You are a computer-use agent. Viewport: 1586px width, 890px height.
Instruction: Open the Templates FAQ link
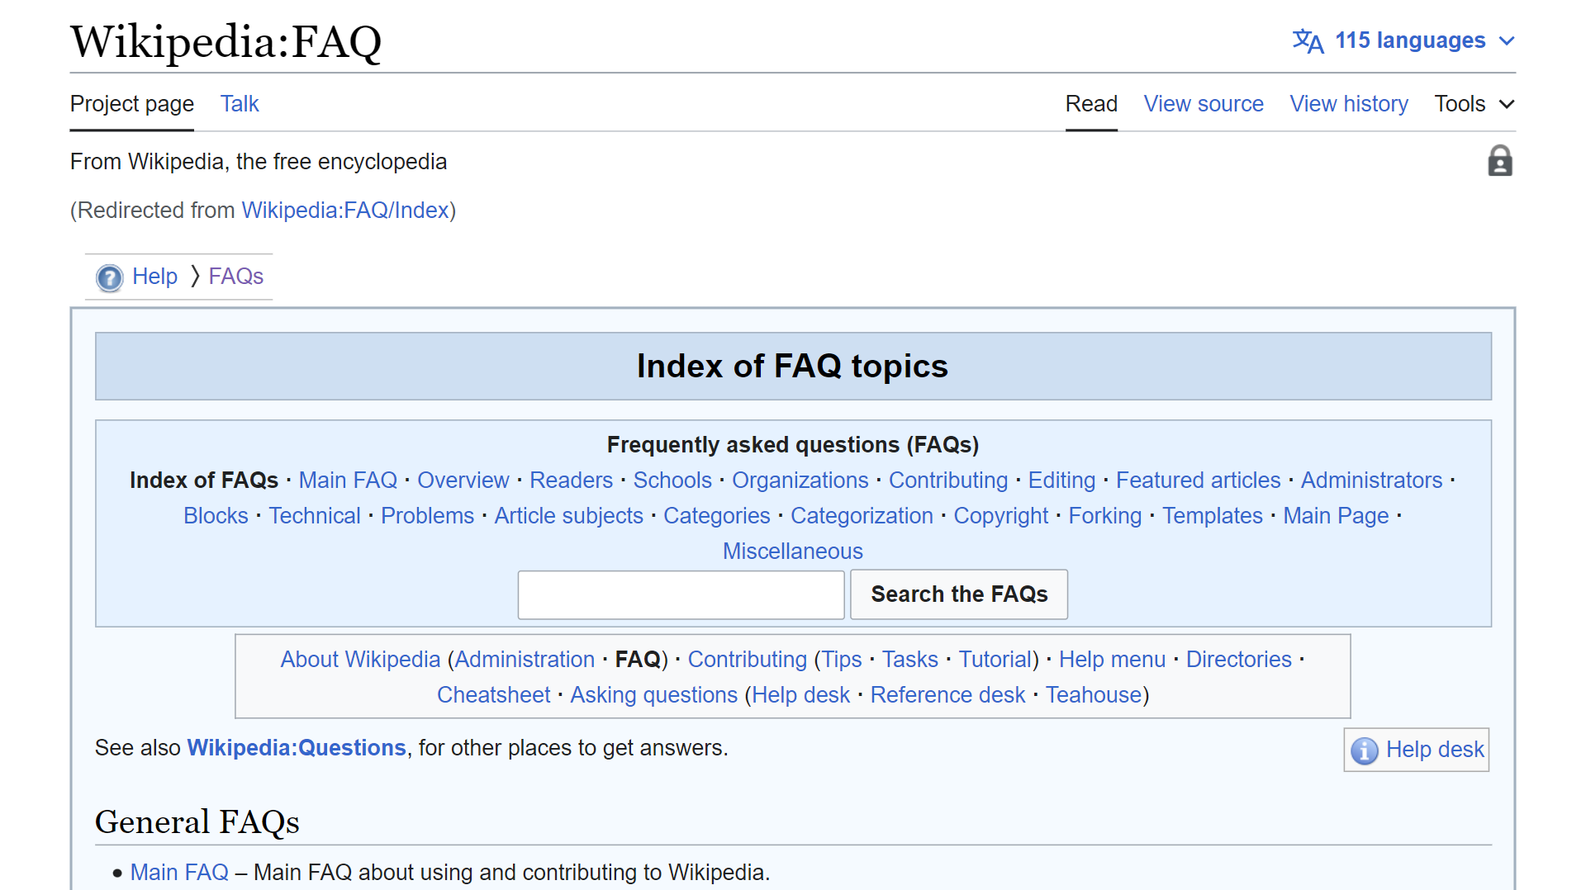[x=1212, y=516]
